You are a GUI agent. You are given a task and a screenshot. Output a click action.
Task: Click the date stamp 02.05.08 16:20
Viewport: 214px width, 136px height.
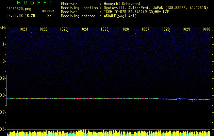(x=21, y=16)
